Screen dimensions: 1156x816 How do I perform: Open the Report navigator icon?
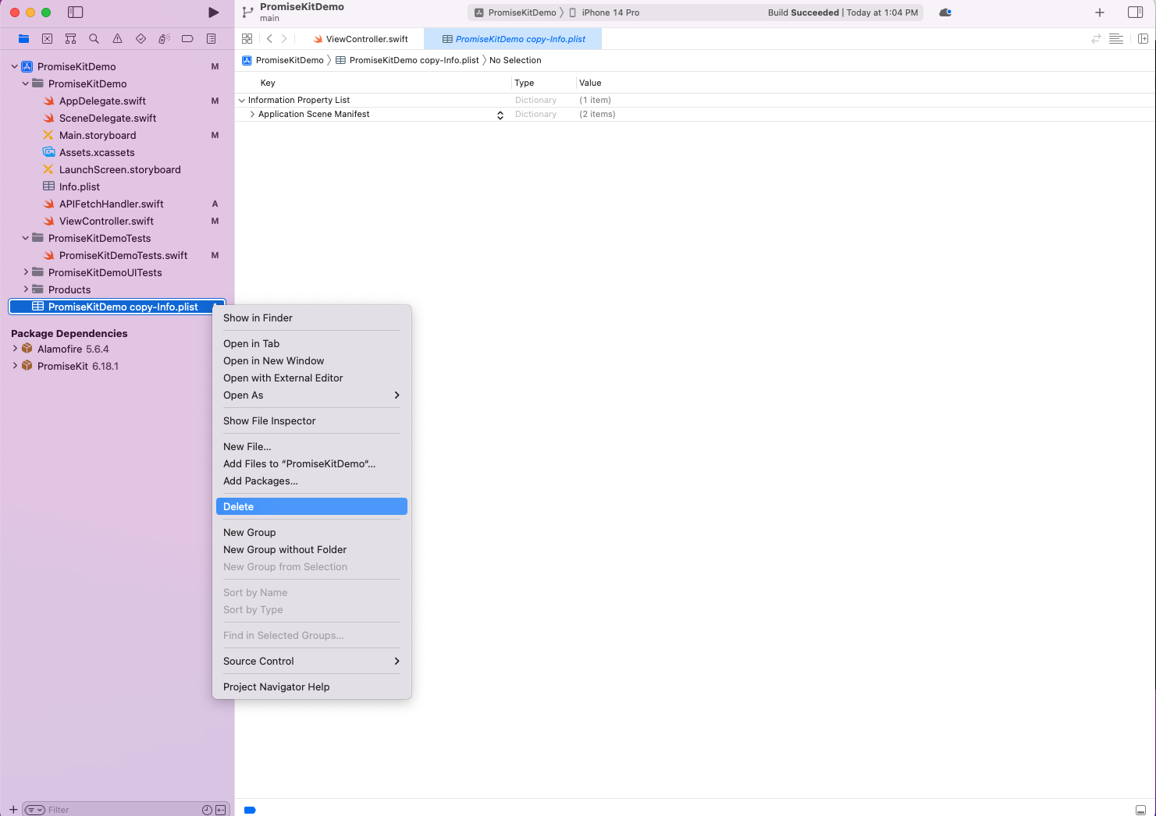[x=211, y=38]
